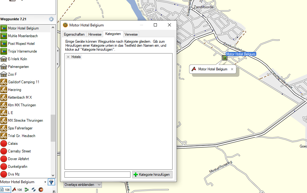Show routes with the green route icon
The height and width of the screenshot is (193, 307).
click(27, 190)
